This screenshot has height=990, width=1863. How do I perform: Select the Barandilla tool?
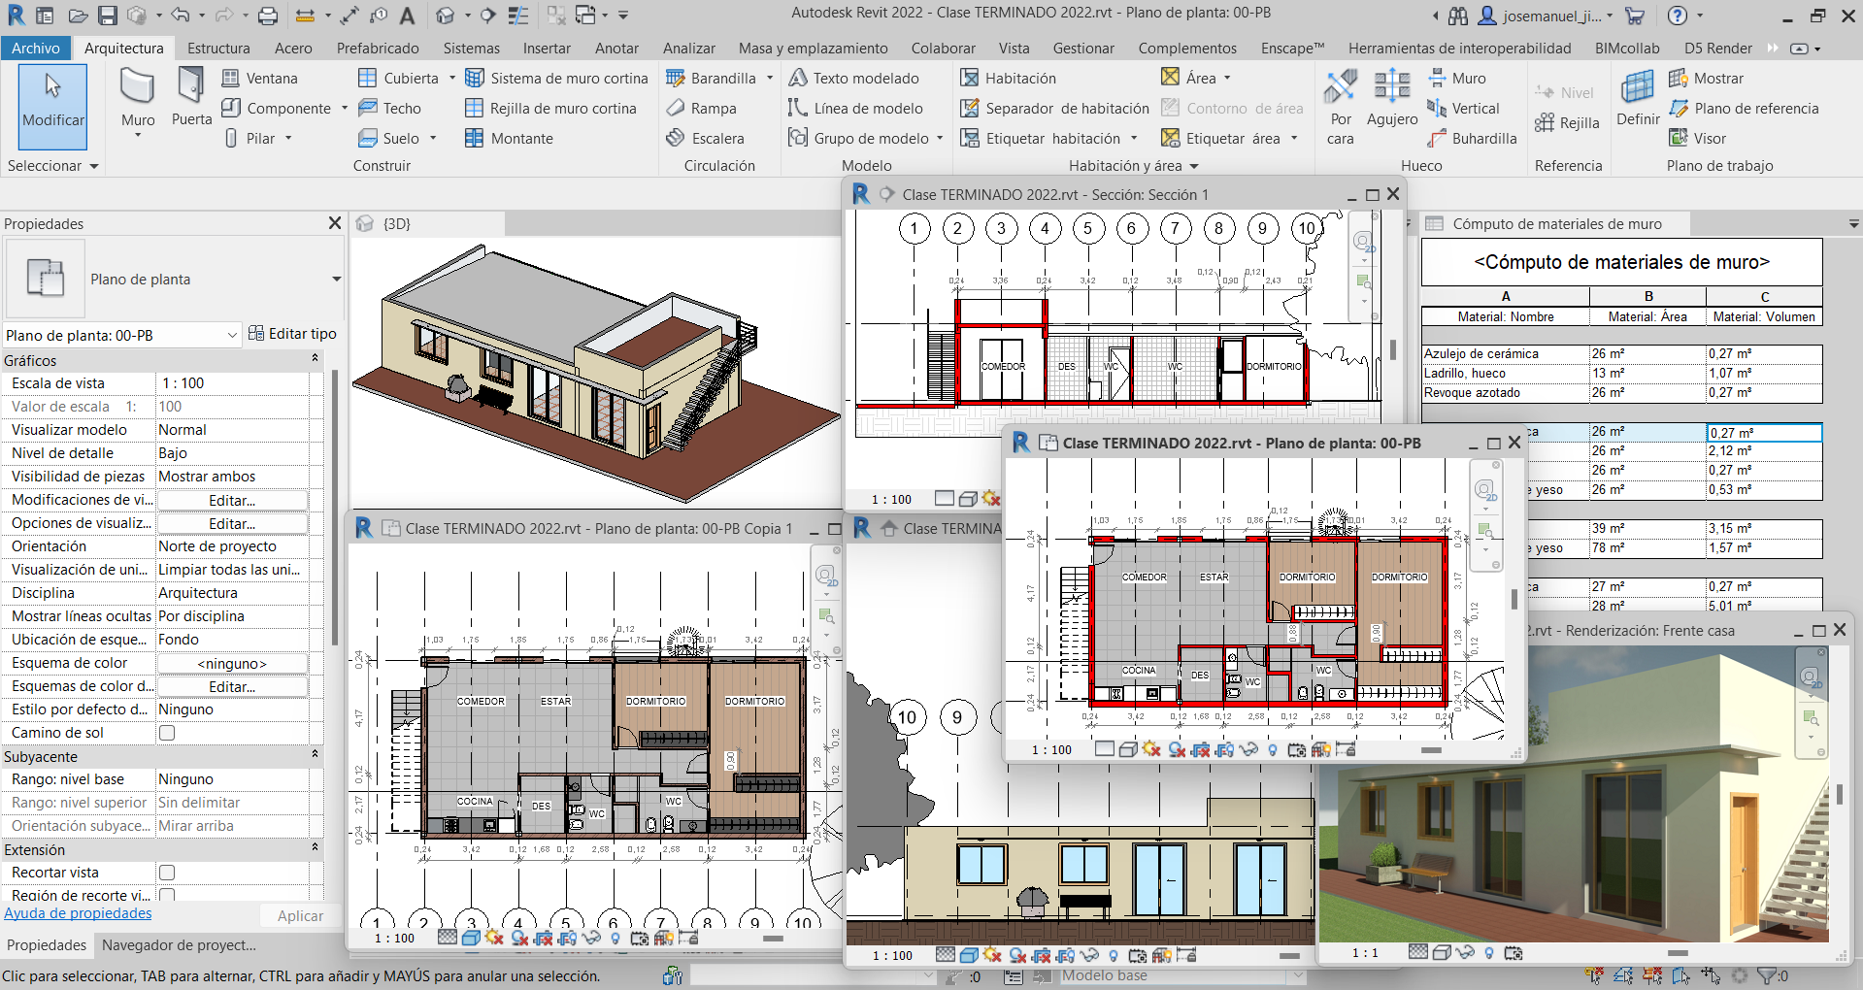[712, 78]
